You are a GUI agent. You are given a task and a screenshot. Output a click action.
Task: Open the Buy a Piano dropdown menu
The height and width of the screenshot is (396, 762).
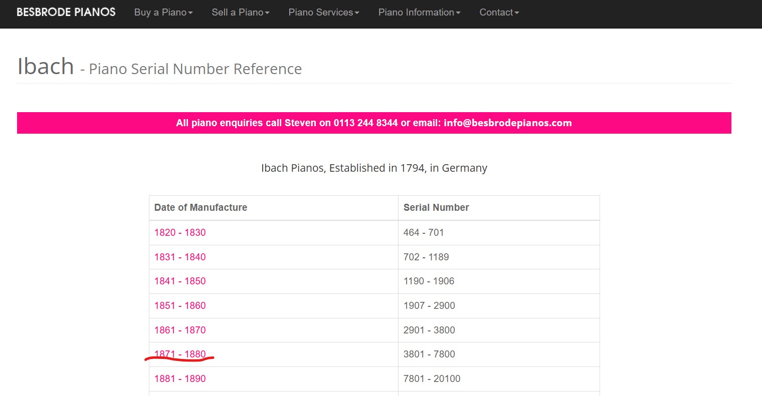[163, 13]
